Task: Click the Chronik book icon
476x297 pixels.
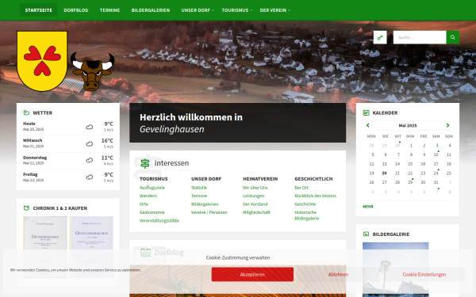Action: 26,208
